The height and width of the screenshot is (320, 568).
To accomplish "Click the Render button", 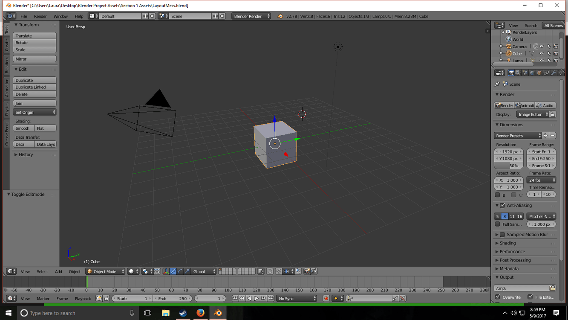I will click(504, 105).
